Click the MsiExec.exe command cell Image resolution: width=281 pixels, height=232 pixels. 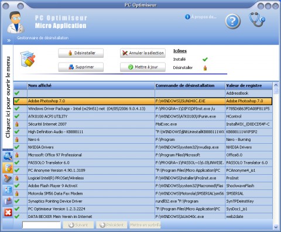point(190,124)
